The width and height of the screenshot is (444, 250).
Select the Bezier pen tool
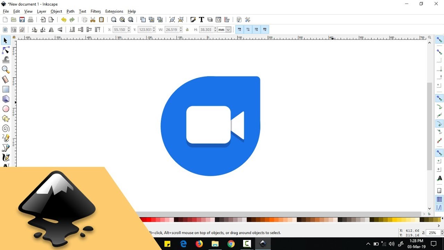point(6,148)
